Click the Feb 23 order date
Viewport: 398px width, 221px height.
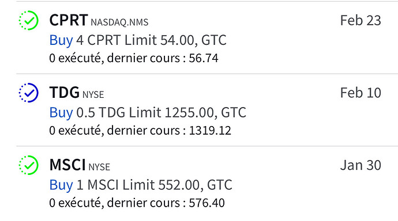click(x=361, y=21)
